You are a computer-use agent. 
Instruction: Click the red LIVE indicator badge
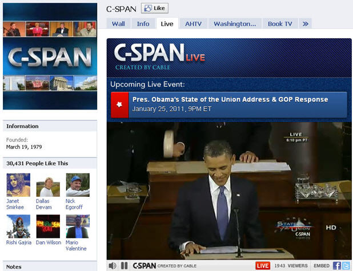click(x=263, y=265)
